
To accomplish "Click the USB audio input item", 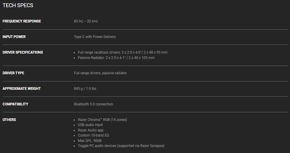I will tap(90, 125).
